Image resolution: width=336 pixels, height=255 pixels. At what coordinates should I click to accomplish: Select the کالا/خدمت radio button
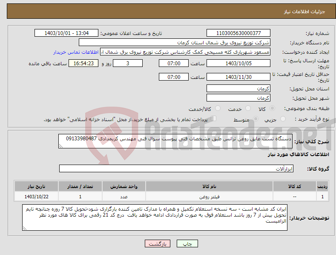(x=218, y=108)
